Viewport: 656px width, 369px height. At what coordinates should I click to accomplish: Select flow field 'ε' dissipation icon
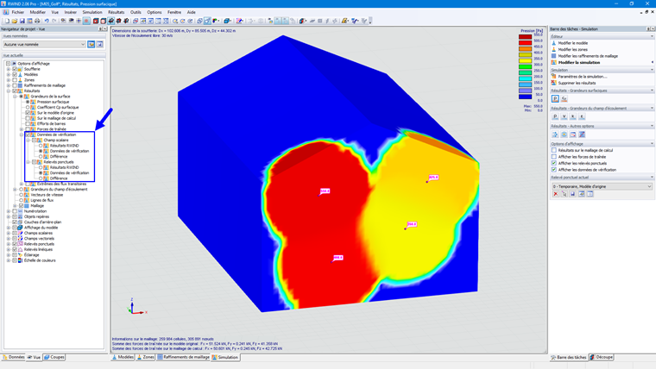(582, 116)
